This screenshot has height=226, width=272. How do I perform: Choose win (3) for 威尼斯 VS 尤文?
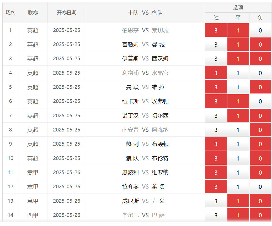[216, 201]
